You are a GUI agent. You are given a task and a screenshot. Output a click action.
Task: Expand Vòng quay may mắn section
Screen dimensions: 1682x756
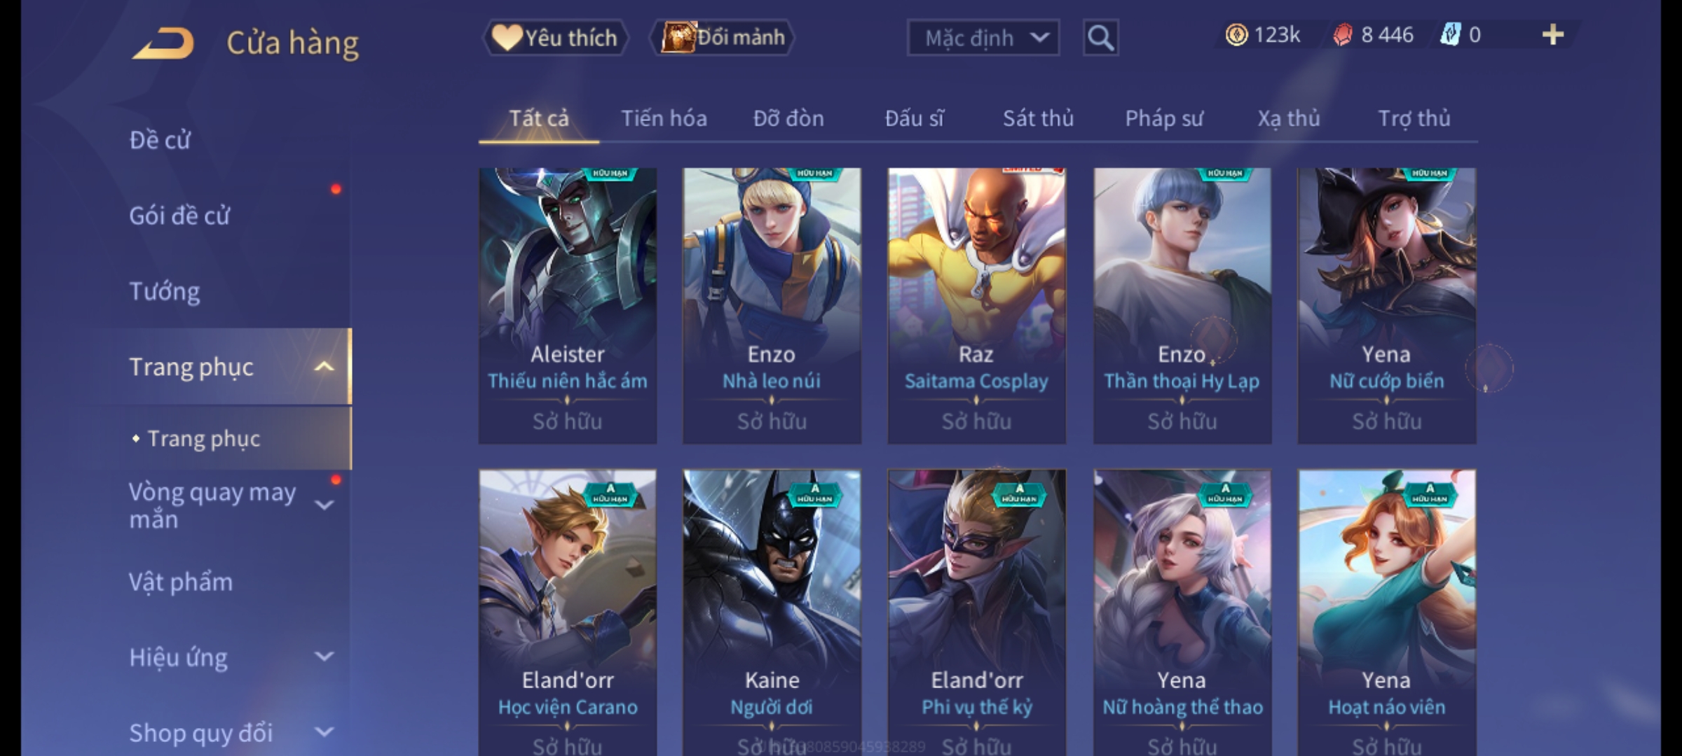coord(324,505)
